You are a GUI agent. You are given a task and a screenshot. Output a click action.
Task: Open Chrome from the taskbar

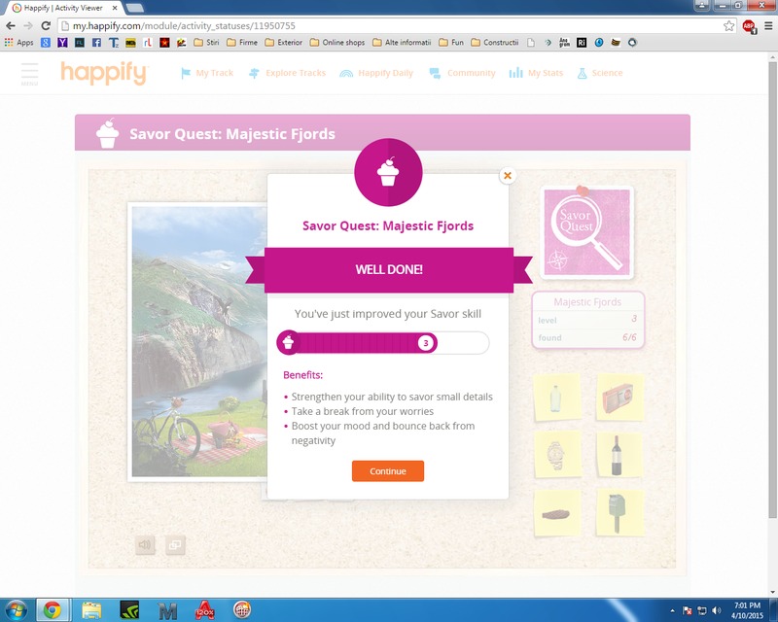coord(53,610)
